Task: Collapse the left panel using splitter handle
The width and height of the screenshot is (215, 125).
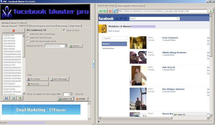Action: coord(93,64)
